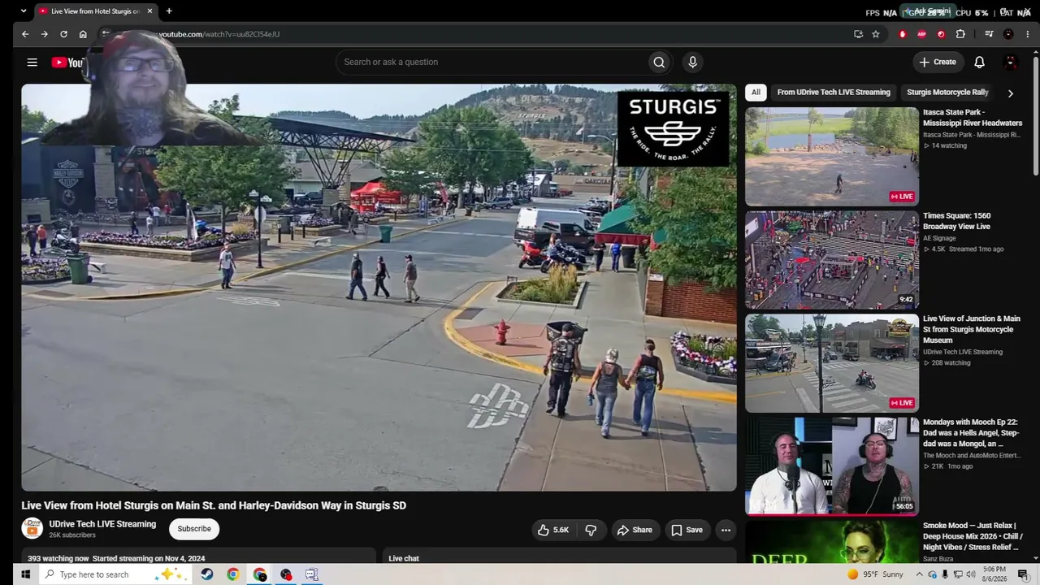Screen dimensions: 1040x585
Task: Click the Create button
Action: [x=938, y=62]
